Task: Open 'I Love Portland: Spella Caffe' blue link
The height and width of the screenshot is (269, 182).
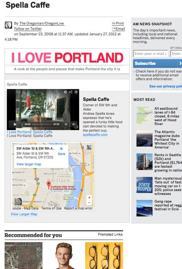Action: [30, 132]
